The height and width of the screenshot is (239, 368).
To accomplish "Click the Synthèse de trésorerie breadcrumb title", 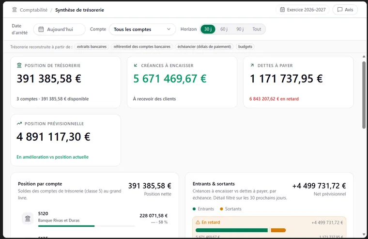I will coord(79,10).
